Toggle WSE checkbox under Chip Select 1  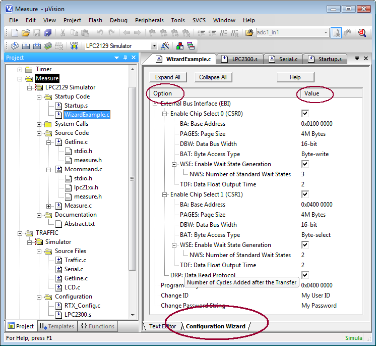click(305, 244)
